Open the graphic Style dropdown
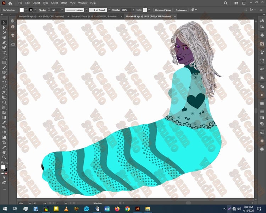Screen dimensions: 266x213 point(149,10)
